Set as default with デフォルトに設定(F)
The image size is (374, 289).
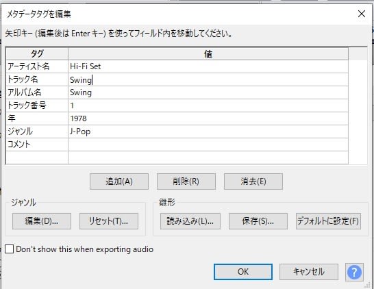328,221
